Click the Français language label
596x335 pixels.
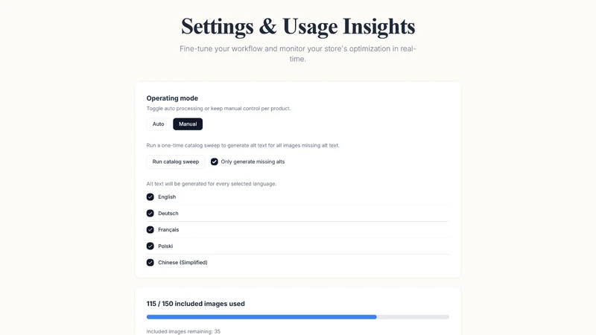(x=168, y=229)
